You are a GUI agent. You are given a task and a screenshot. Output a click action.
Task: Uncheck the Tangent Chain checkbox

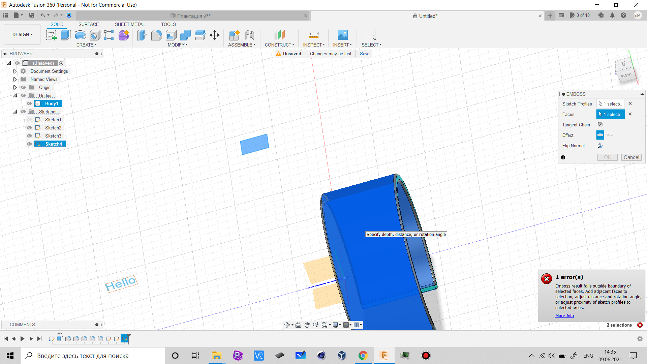600,124
